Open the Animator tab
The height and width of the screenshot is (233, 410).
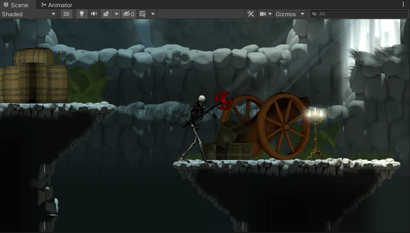56,5
